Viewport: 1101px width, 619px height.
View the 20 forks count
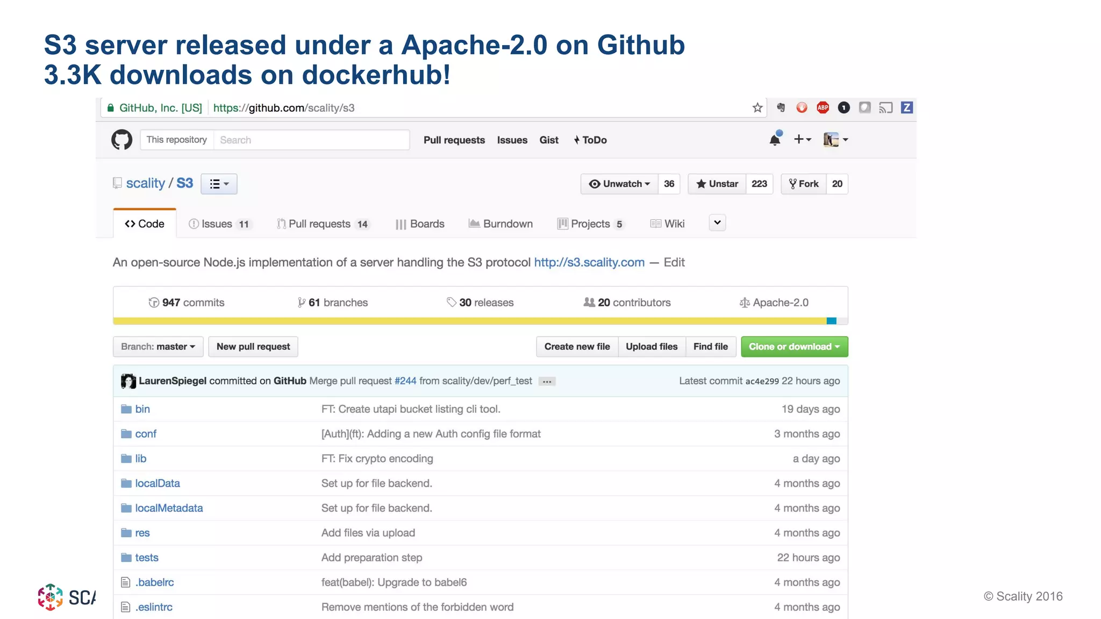[837, 184]
